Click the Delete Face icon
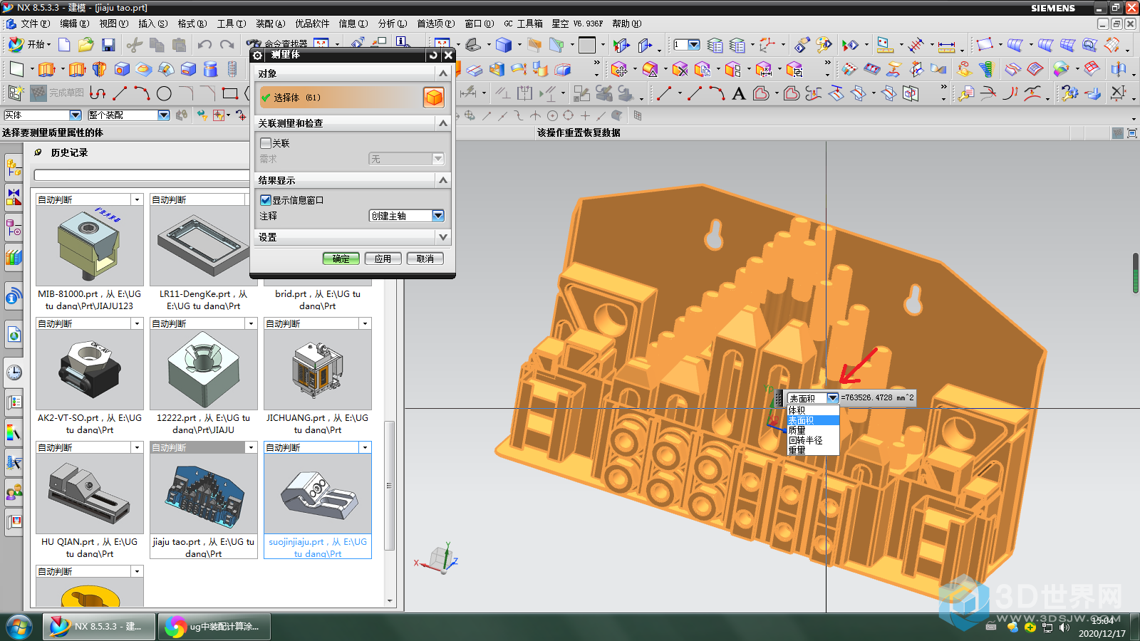Viewport: 1140px width, 641px height. (x=680, y=69)
